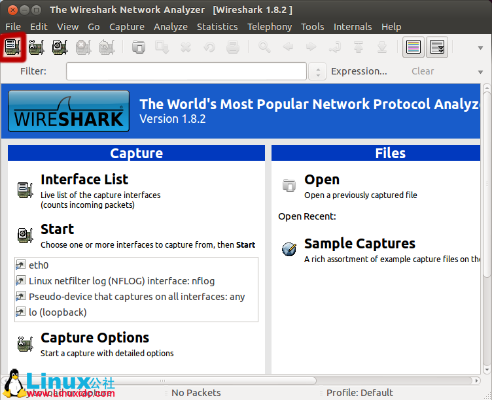Open the File menu
The height and width of the screenshot is (400, 492).
tap(13, 27)
